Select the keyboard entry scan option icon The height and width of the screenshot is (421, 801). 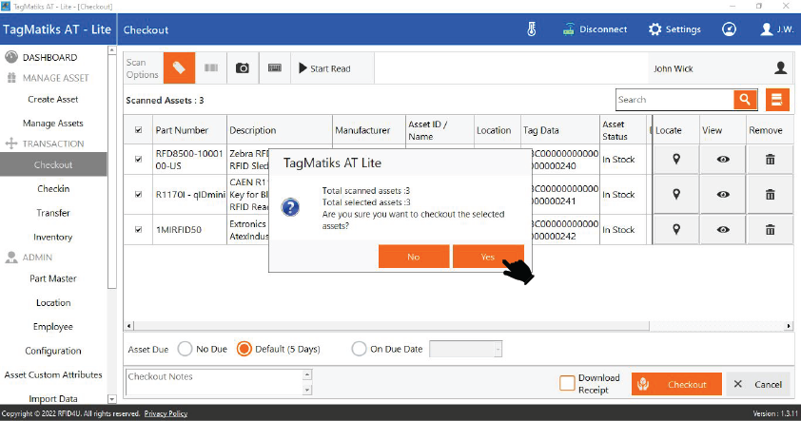[x=275, y=68]
